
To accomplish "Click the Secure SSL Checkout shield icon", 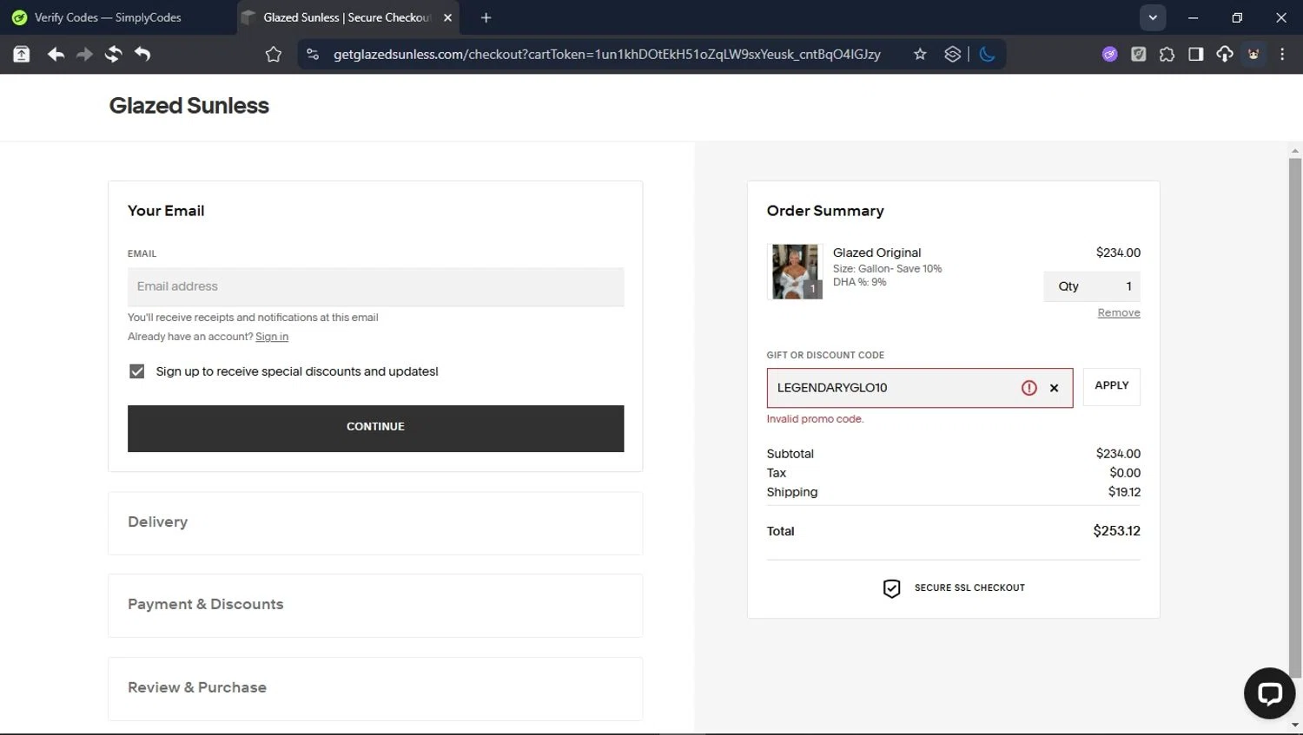I will point(891,588).
